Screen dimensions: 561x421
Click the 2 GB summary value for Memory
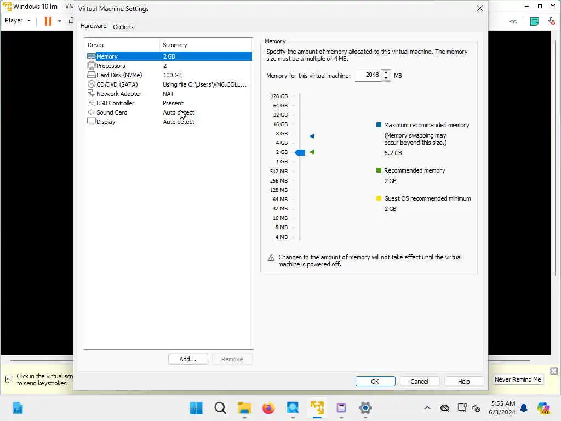click(x=169, y=56)
